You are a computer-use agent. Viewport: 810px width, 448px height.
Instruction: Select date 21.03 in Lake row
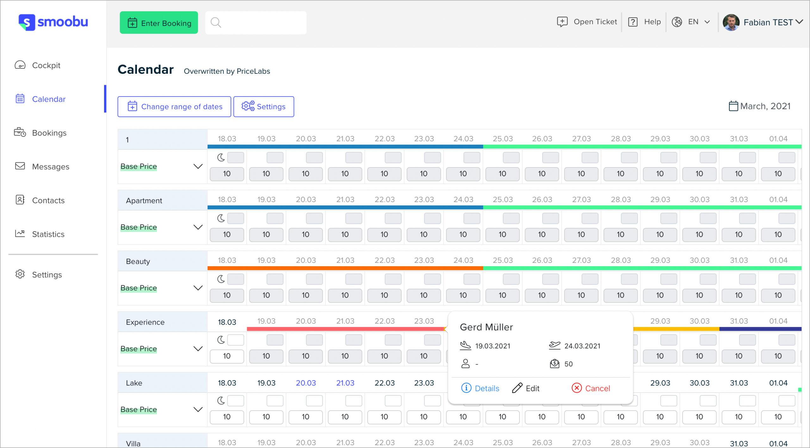pyautogui.click(x=345, y=383)
